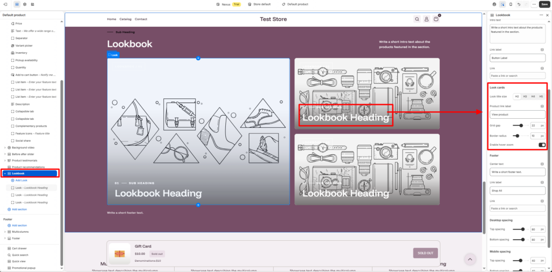Set Look title size to H2
This screenshot has width=552, height=272.
point(517,96)
